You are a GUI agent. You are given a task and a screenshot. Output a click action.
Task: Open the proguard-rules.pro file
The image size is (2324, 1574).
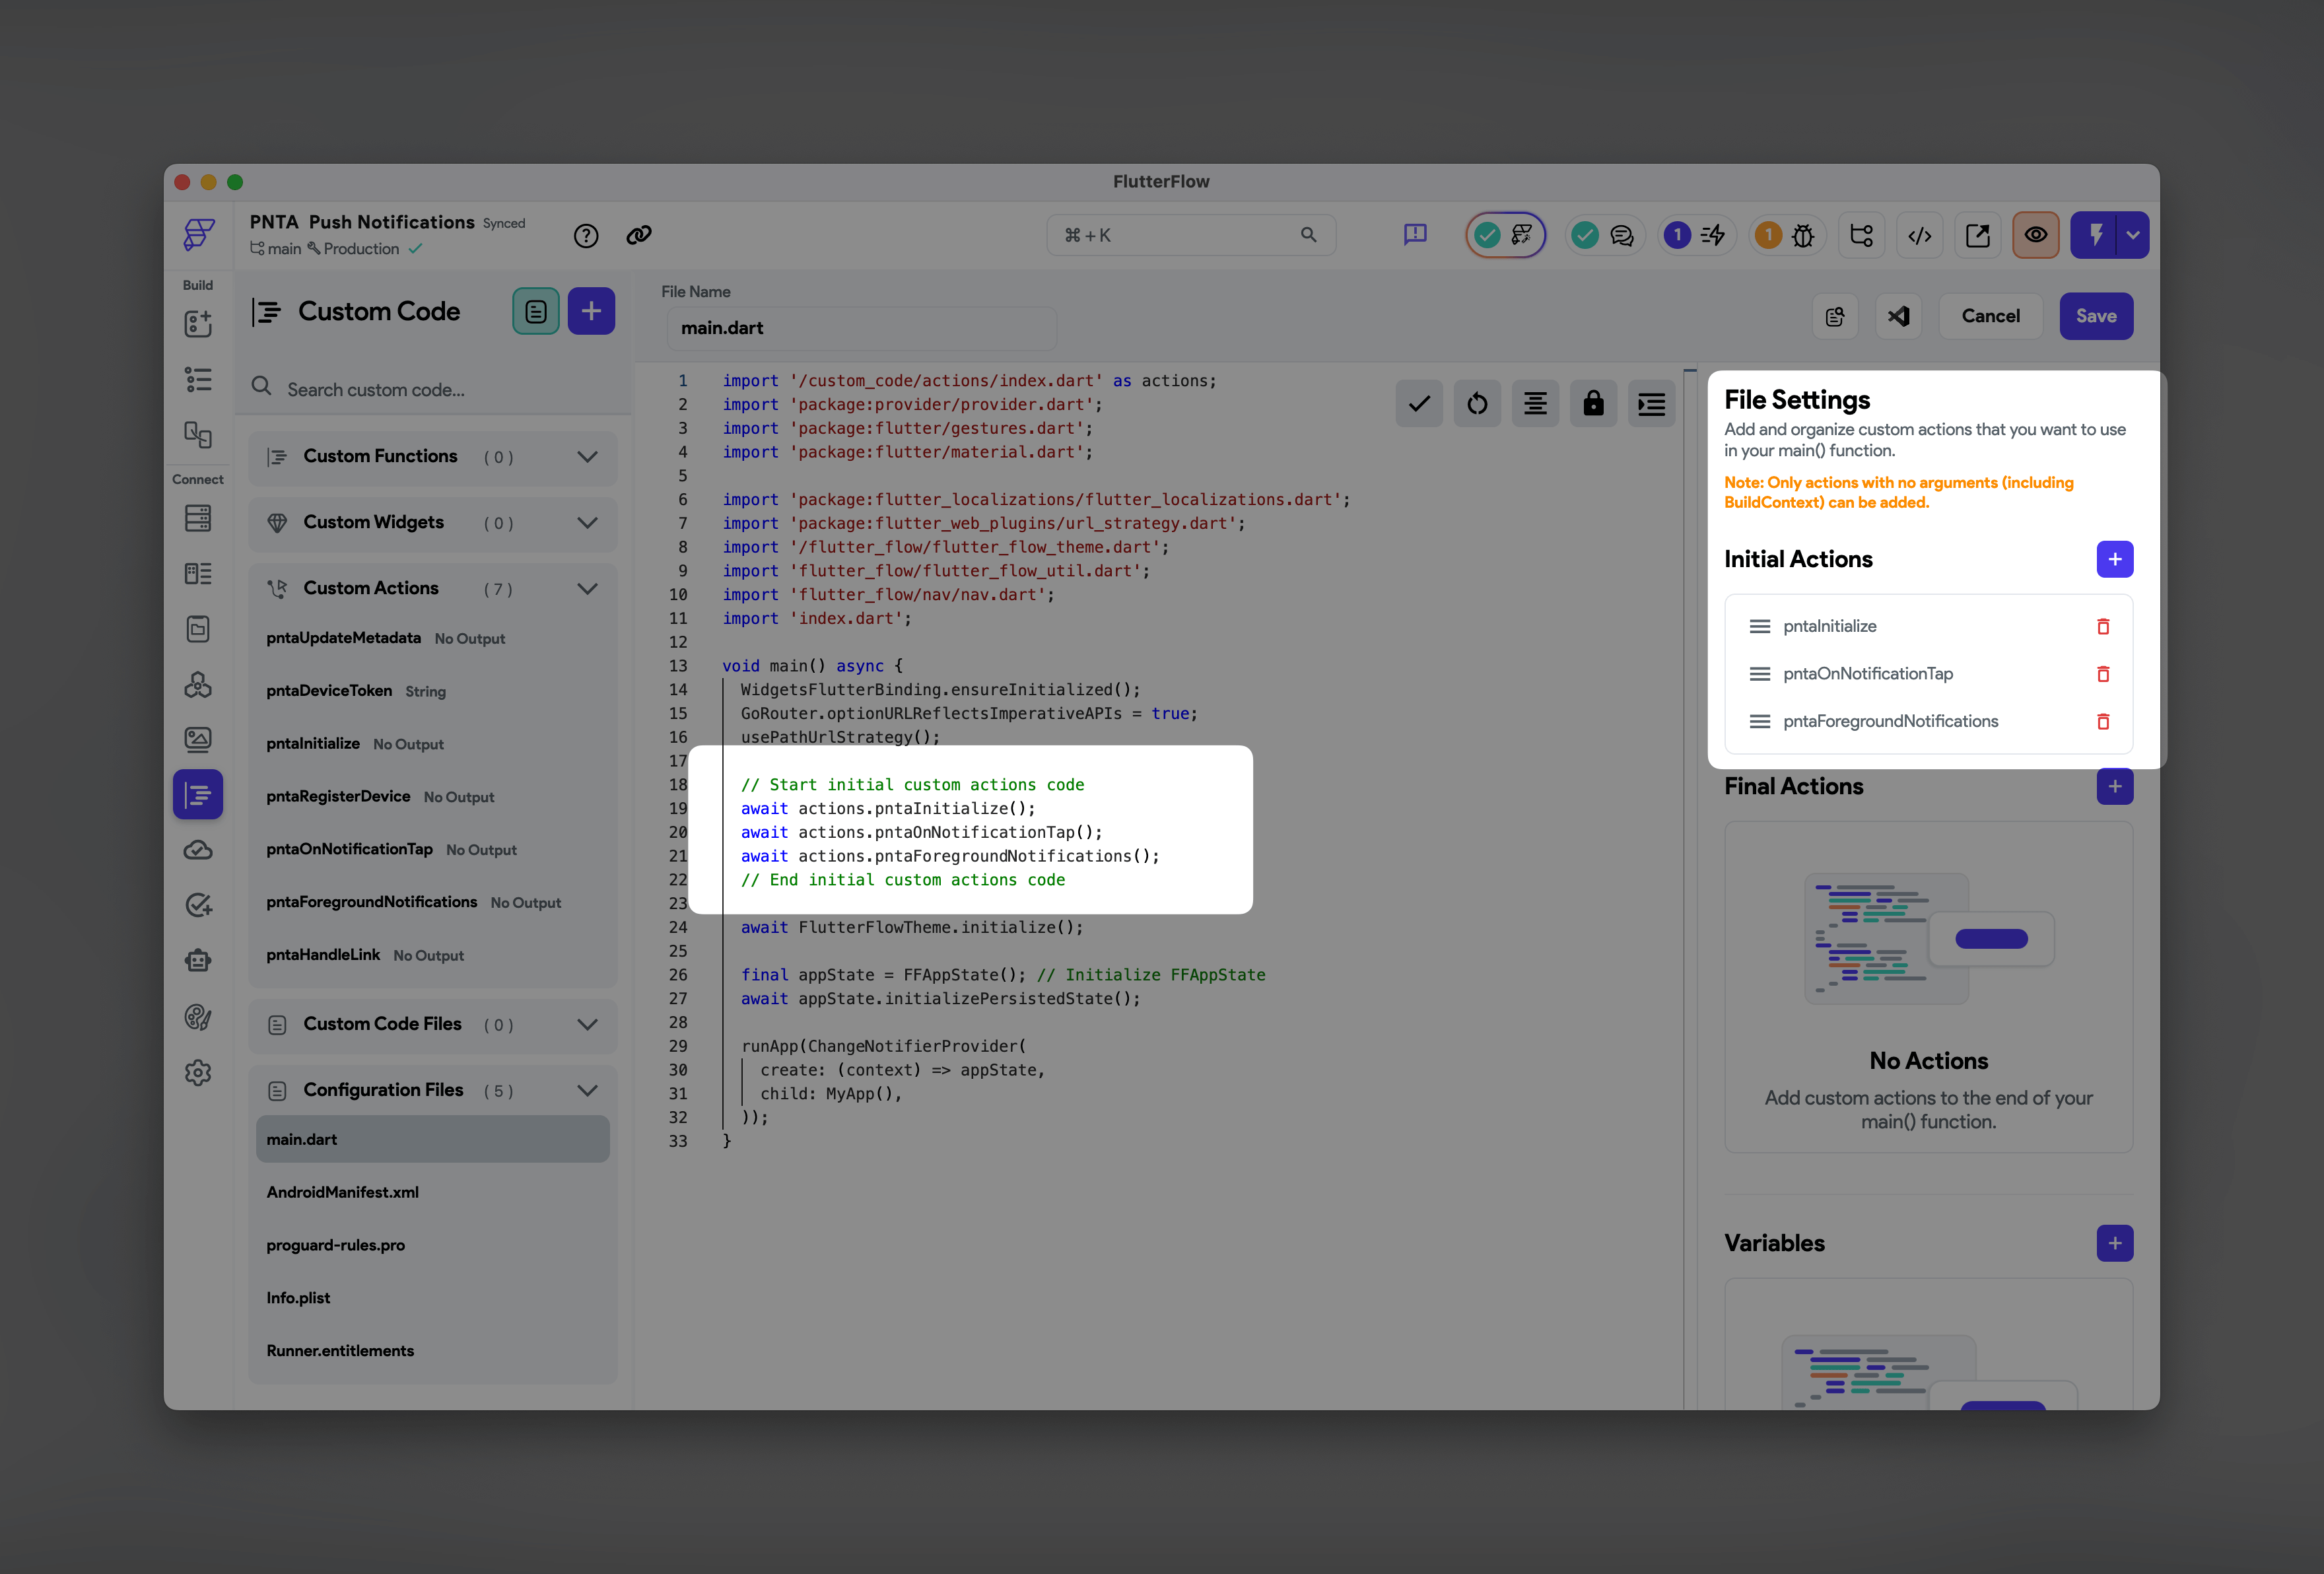pyautogui.click(x=433, y=1245)
